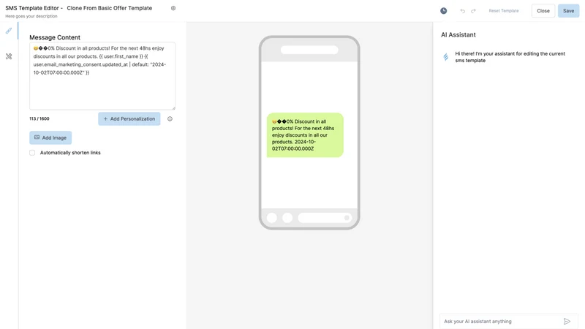Screen dimensions: 585x329
Task: Redo the last change
Action: click(x=473, y=11)
